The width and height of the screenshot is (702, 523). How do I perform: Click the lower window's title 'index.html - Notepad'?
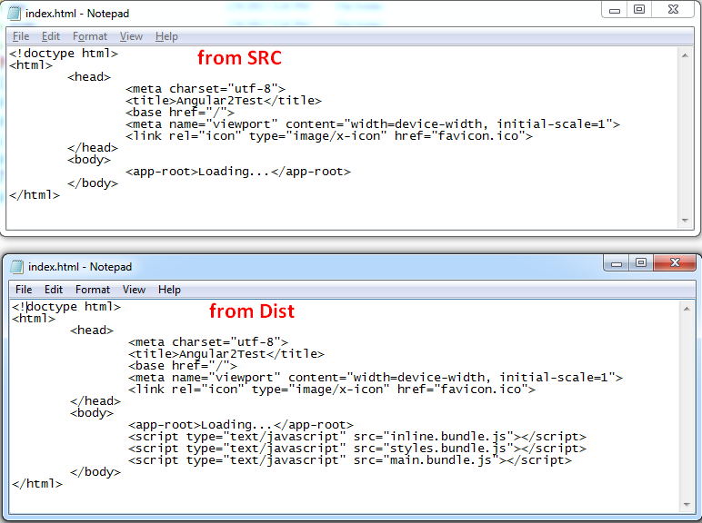[80, 267]
